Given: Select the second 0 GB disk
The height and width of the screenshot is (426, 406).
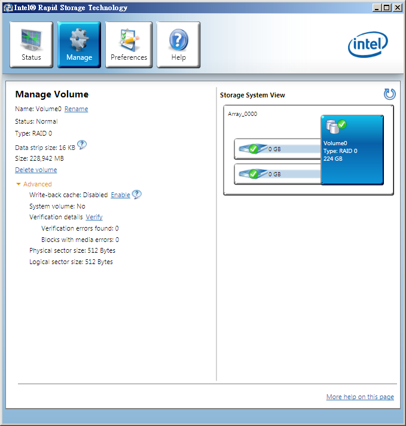Looking at the screenshot, I should coord(277,174).
